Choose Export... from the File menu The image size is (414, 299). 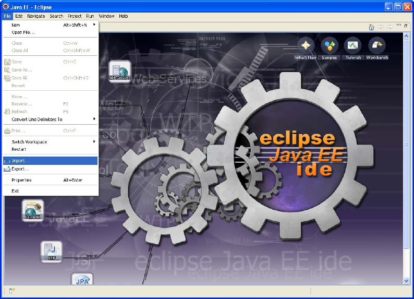(50, 169)
